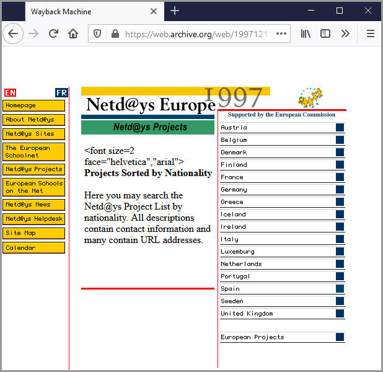
Task: Open Site Map sidebar button
Action: [33, 233]
